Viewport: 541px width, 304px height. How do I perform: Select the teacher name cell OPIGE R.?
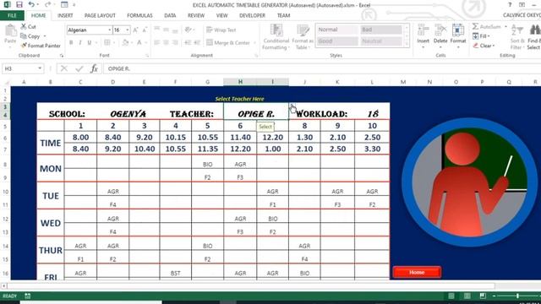point(256,111)
